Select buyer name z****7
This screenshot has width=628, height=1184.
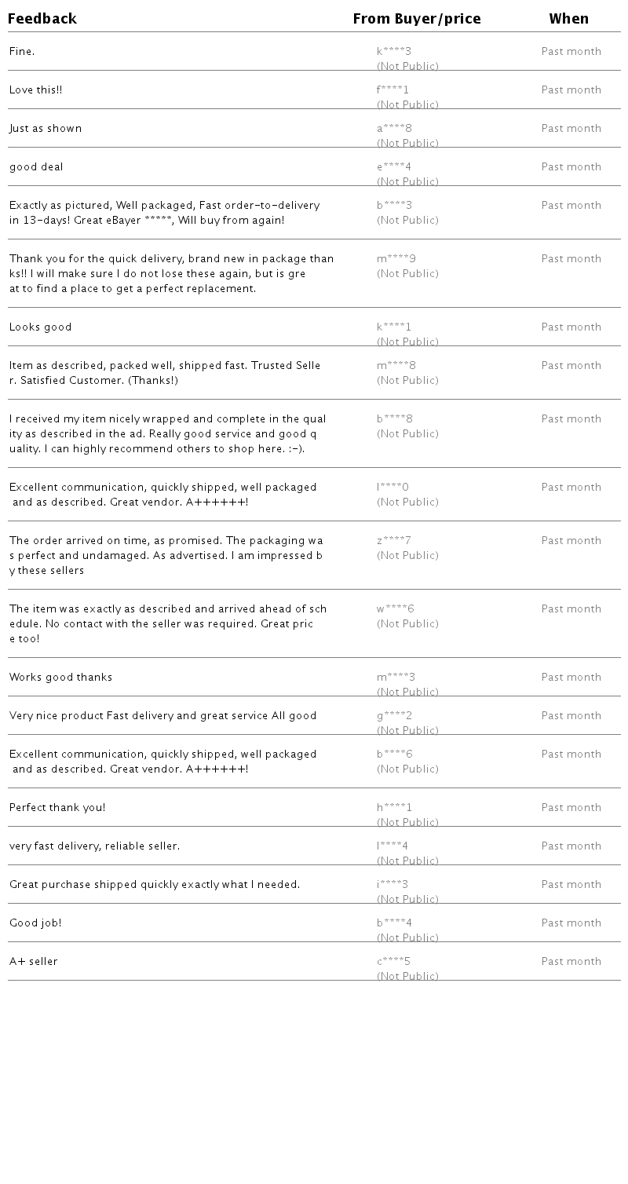coord(394,541)
